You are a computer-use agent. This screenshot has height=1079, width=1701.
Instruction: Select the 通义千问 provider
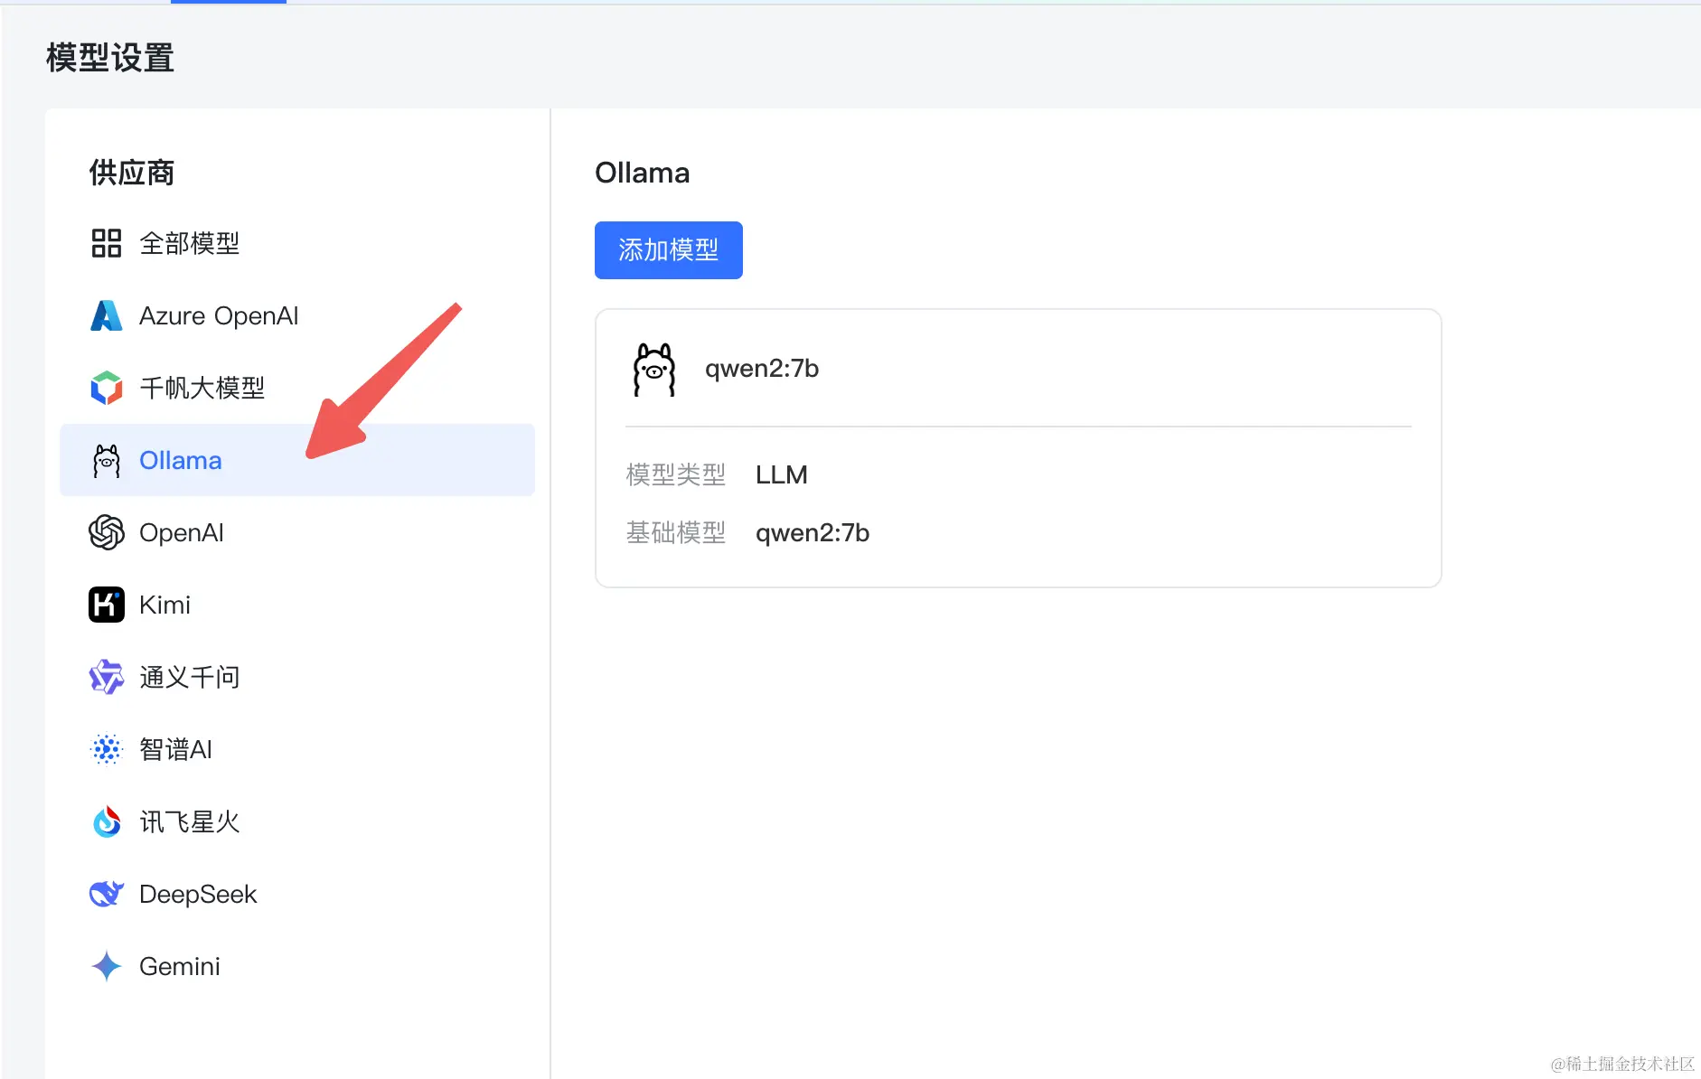click(x=297, y=677)
